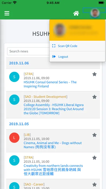The width and height of the screenshot is (106, 189).
Task: Favorite the Dogs without Names item
Action: pos(94,135)
